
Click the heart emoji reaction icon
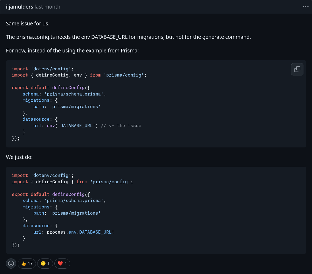pos(60,263)
